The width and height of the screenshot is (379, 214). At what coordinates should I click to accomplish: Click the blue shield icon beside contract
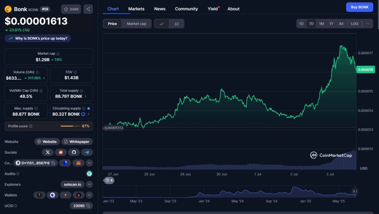(x=65, y=163)
